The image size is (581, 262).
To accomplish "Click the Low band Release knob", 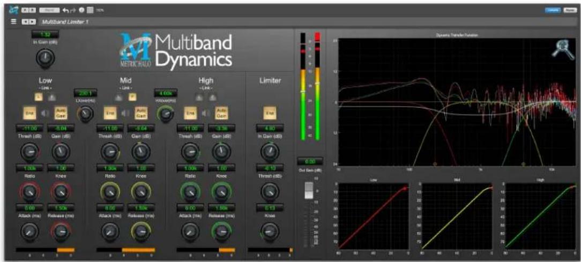I will 59,231.
